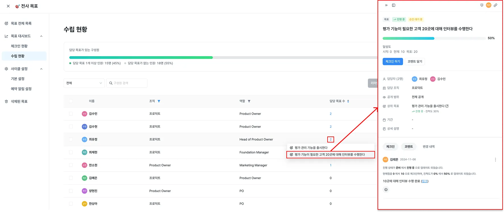Add an emoji reaction to the check-in comment
The width and height of the screenshot is (504, 212).
point(386,190)
